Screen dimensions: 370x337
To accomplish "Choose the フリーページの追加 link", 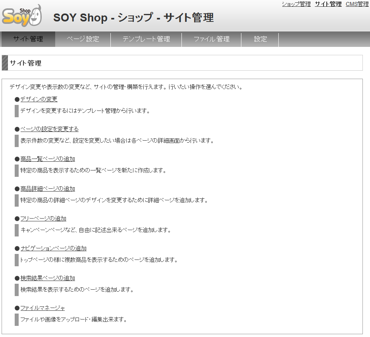I will tap(43, 219).
